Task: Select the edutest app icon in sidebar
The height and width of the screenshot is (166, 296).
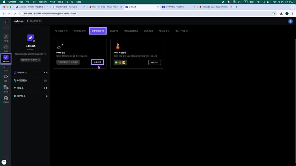Action: pyautogui.click(x=6, y=58)
